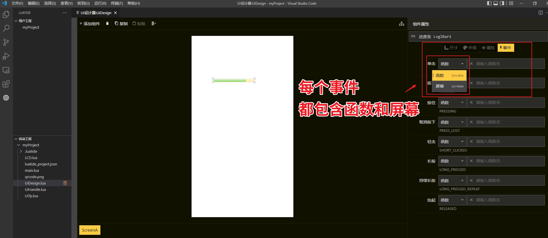Viewport: 548px width, 238px height.
Task: Close the UI设计器:UiDesign editor tab
Action: [115, 13]
